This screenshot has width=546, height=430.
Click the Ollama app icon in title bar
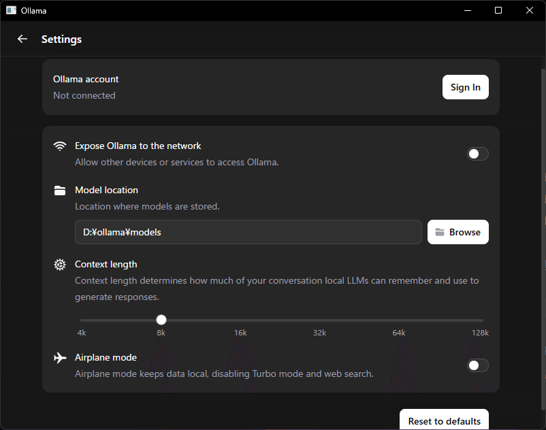click(11, 10)
